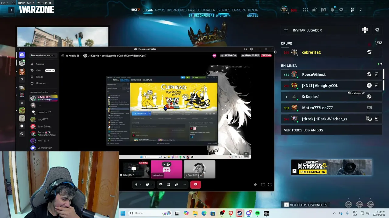Open direct message with Juan Gómez
The width and height of the screenshot is (389, 218).
[x=43, y=126]
